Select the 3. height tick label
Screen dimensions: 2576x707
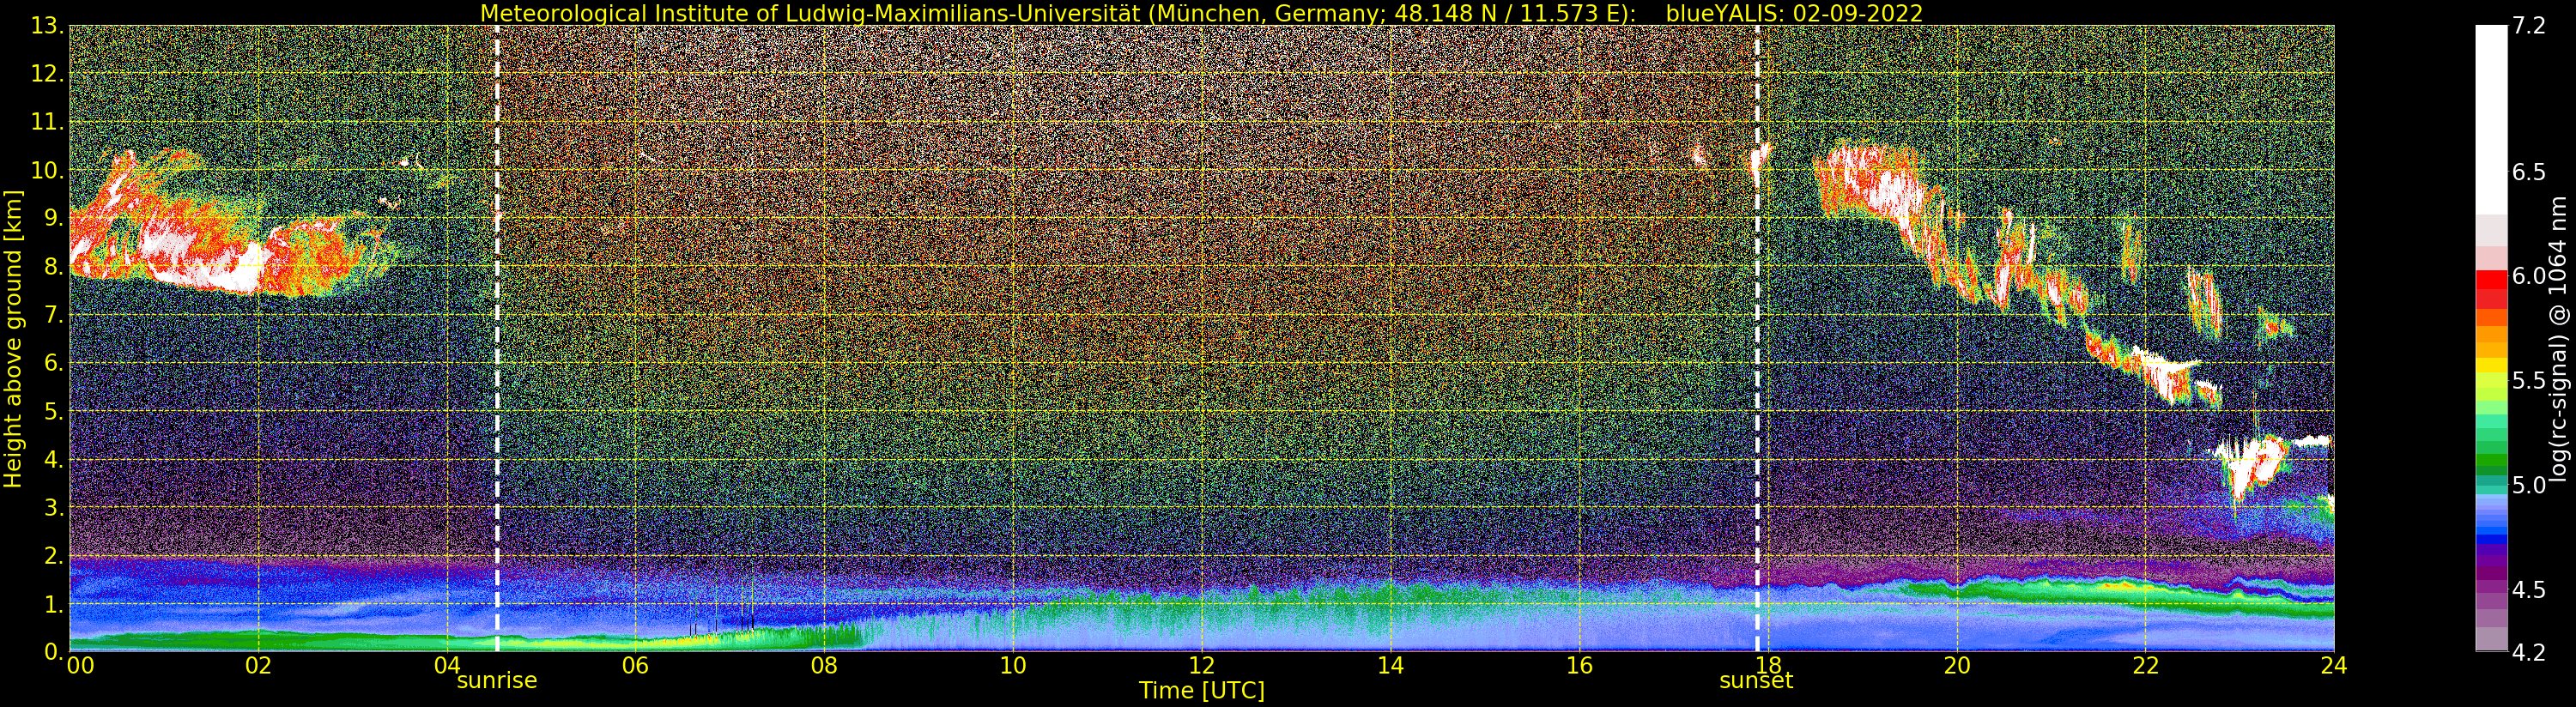click(x=54, y=507)
